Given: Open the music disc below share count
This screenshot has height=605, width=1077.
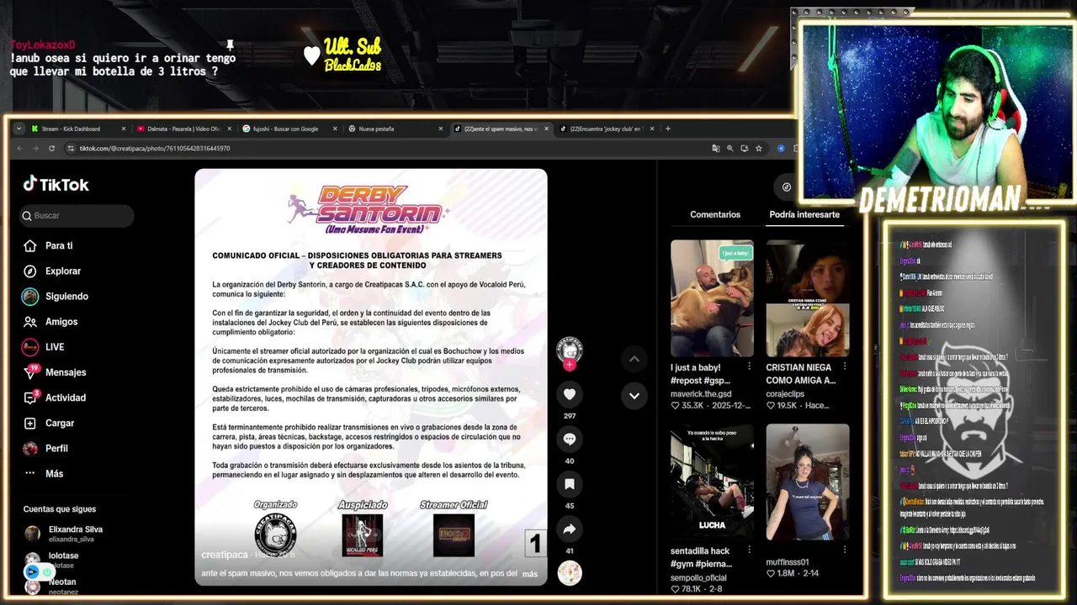Looking at the screenshot, I should click(570, 573).
